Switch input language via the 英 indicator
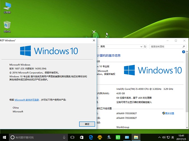 (172, 137)
